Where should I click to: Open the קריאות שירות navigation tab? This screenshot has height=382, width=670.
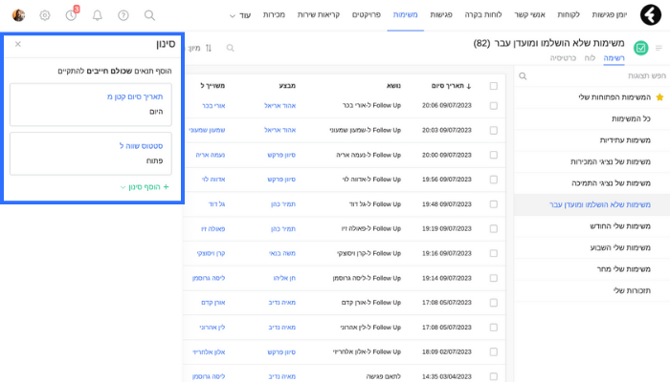point(319,14)
